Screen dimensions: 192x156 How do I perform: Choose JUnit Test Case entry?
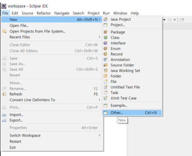point(132,98)
